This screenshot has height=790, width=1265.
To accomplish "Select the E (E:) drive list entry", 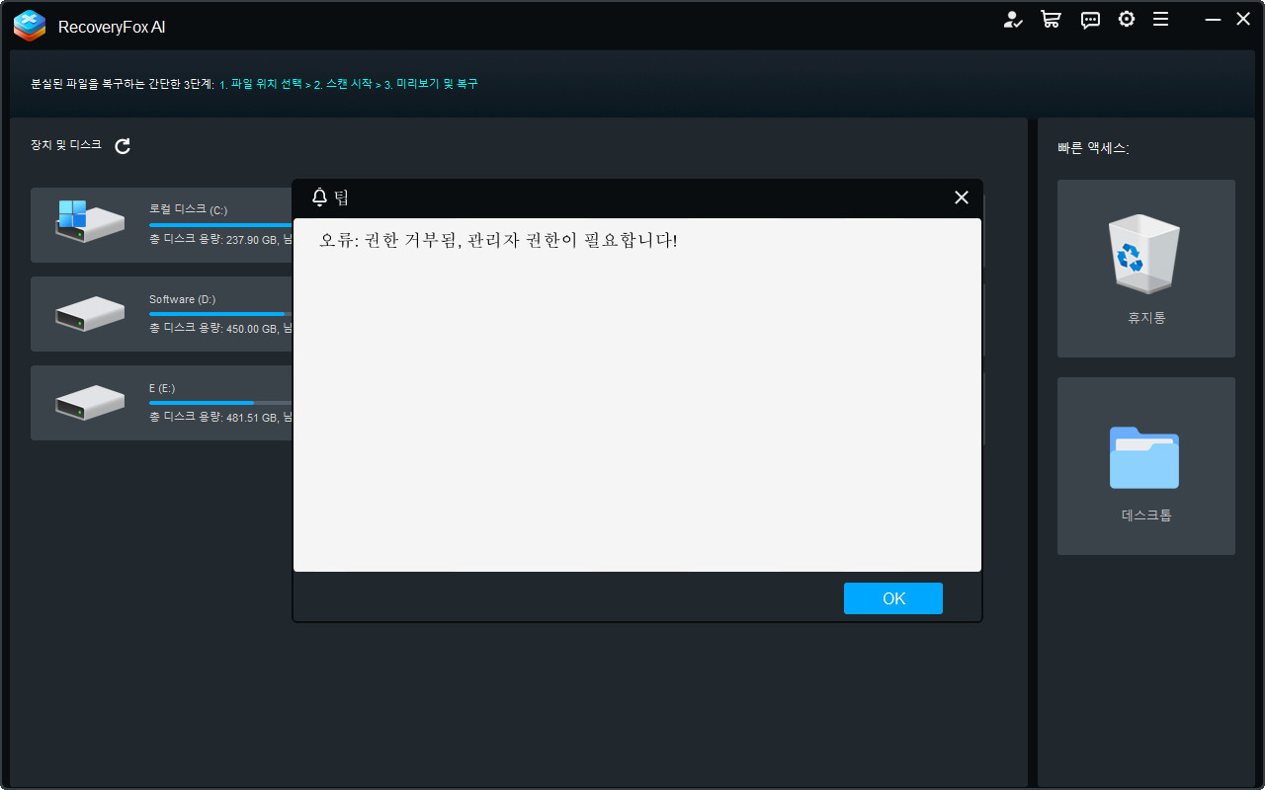I will 158,402.
